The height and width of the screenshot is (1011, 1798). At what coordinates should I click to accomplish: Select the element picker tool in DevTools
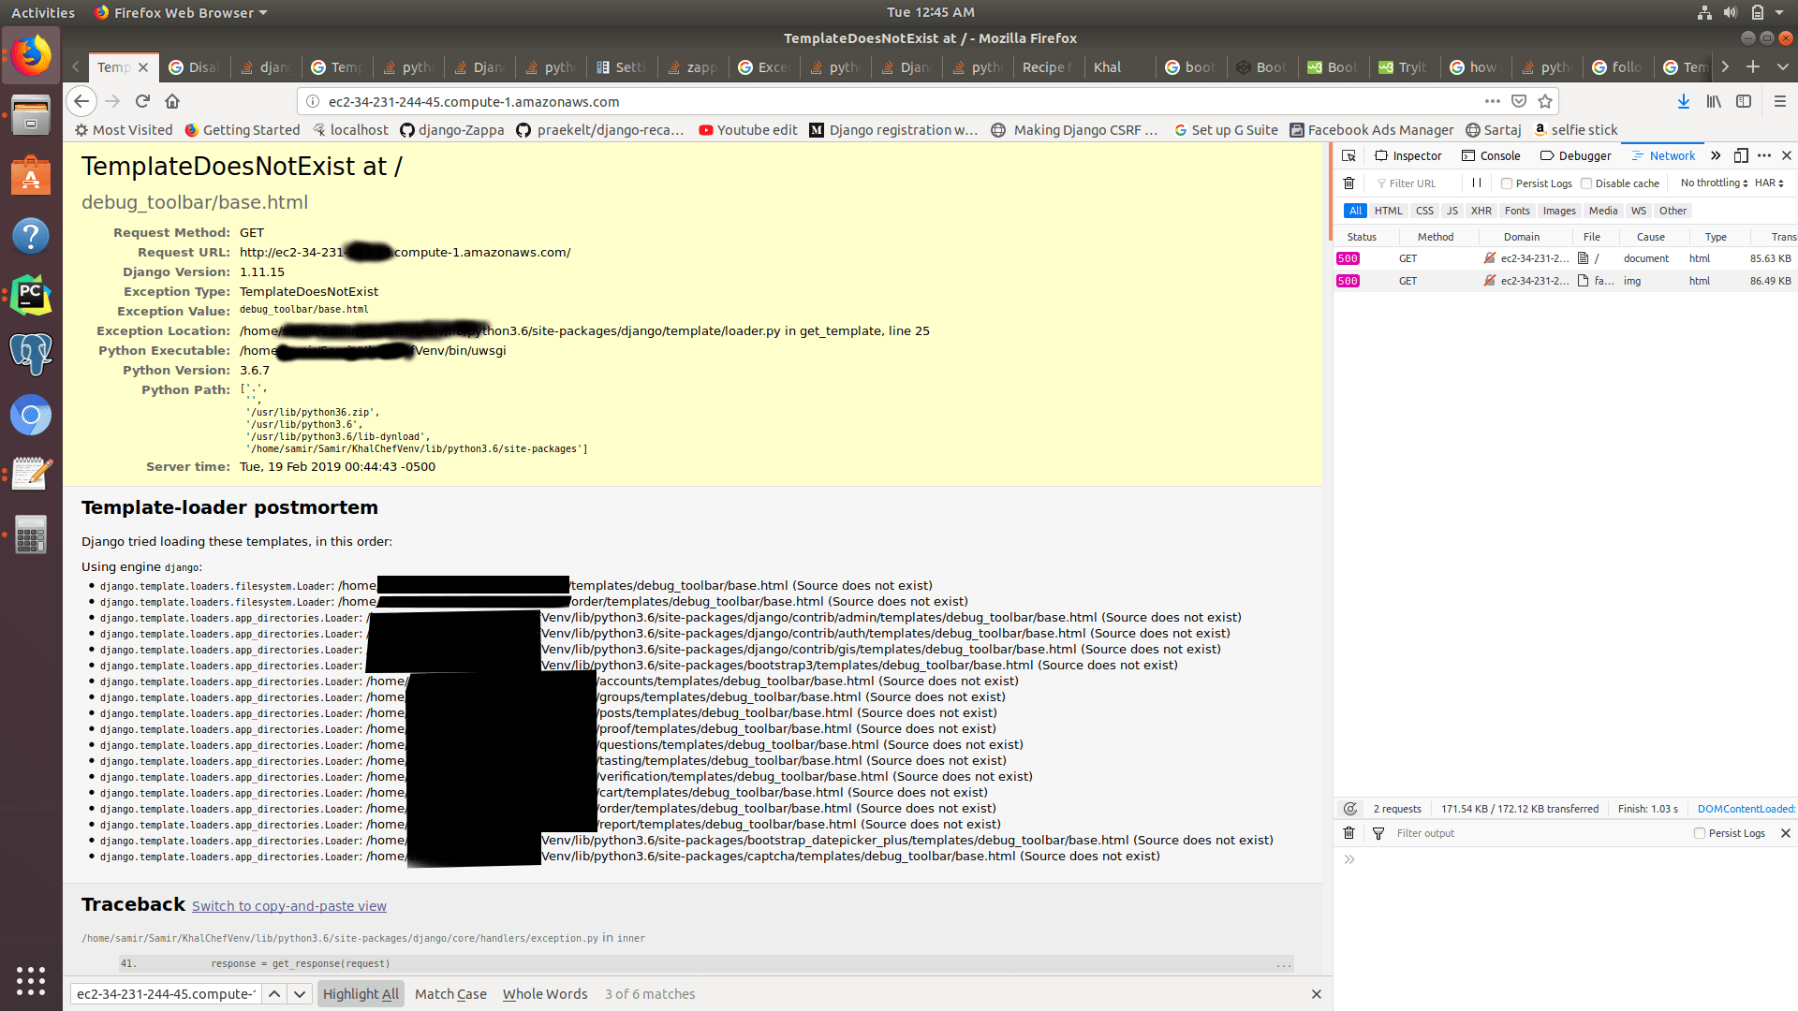[1348, 155]
